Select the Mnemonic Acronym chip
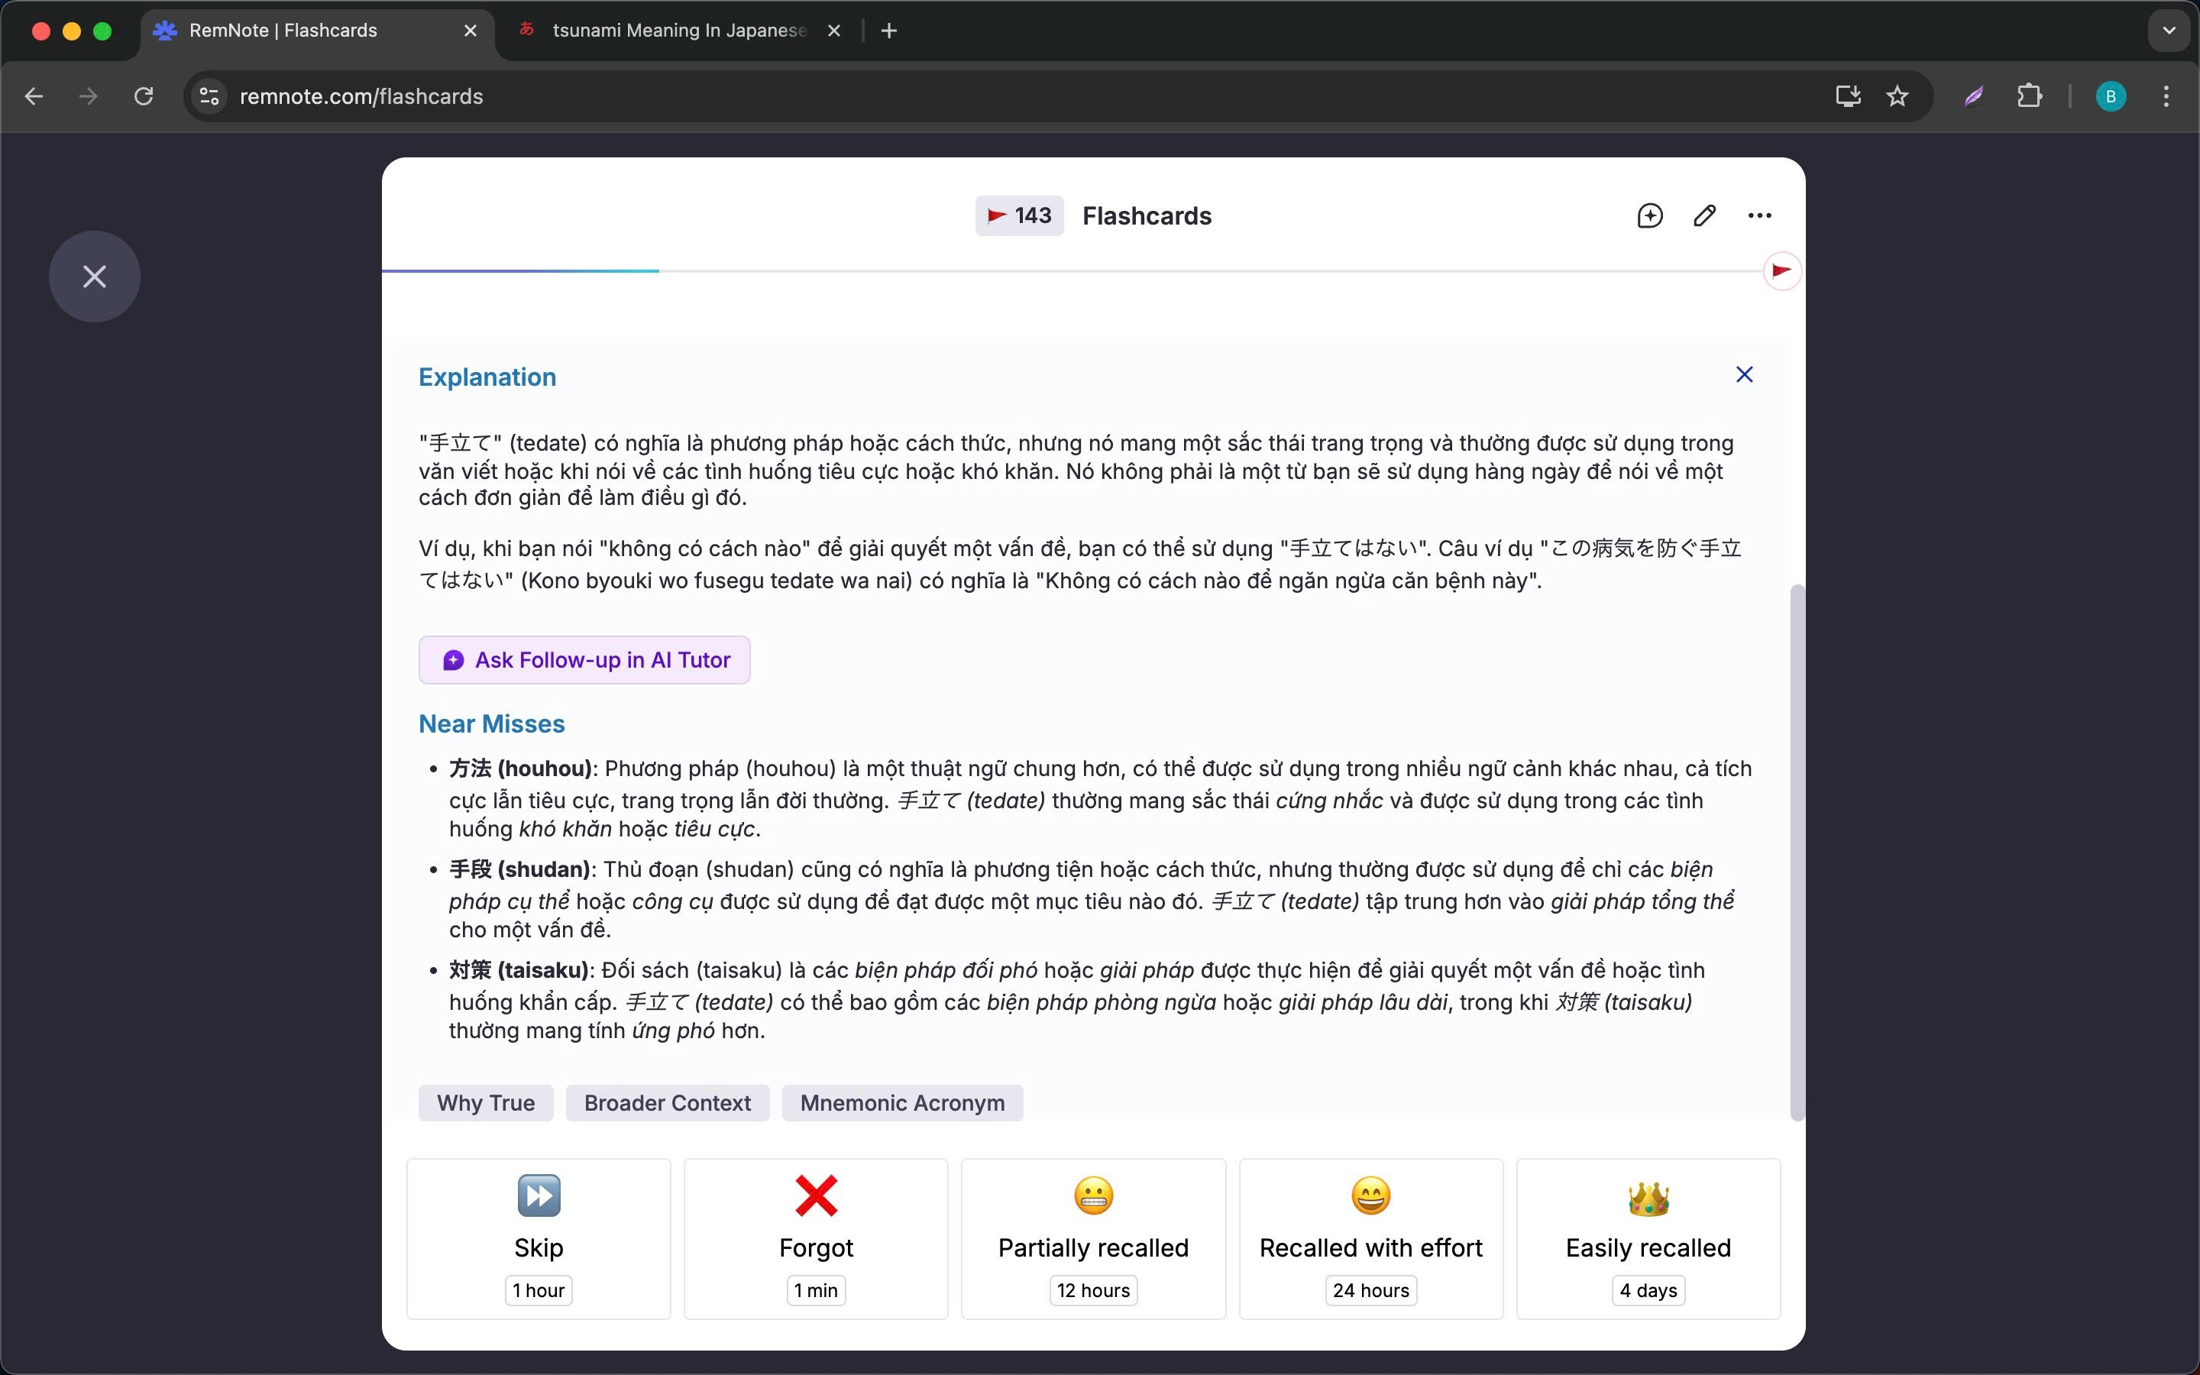 click(903, 1103)
